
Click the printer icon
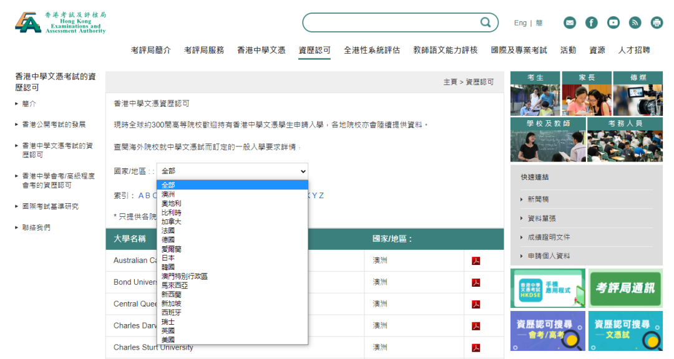coord(657,22)
